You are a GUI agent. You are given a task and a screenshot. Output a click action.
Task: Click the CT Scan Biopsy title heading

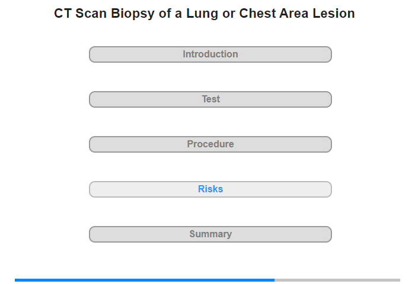click(x=205, y=14)
